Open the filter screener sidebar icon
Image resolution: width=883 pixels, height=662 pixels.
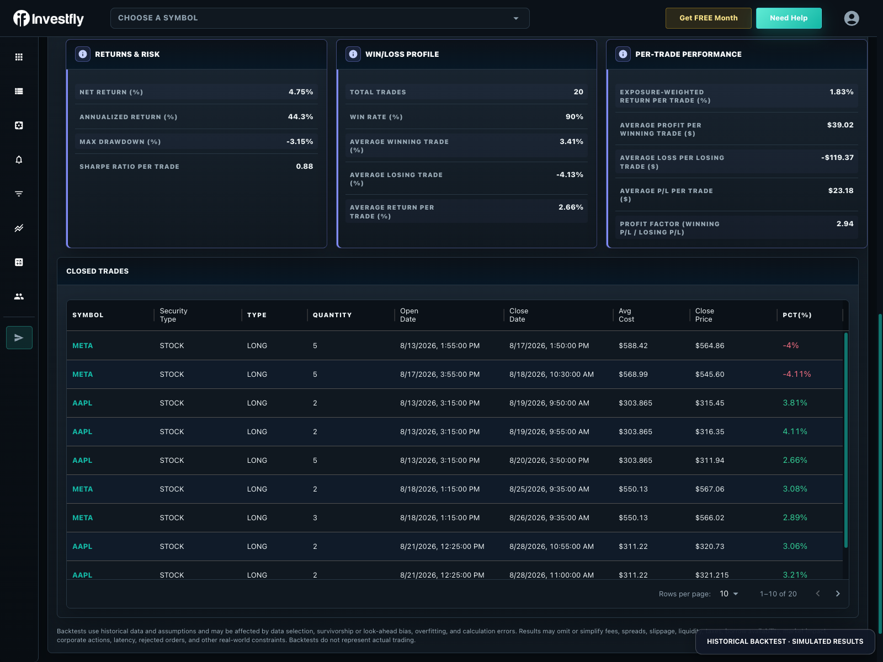coord(19,194)
